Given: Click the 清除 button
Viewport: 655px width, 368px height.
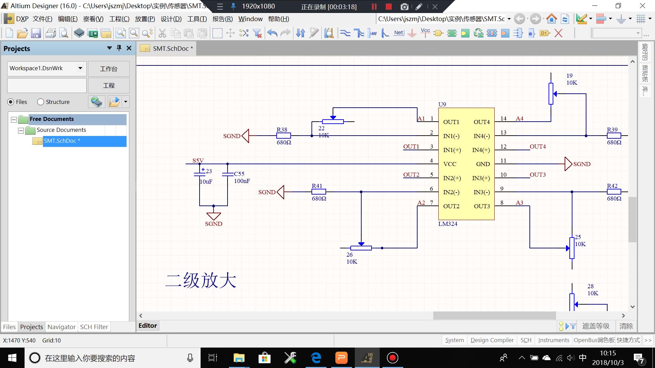Looking at the screenshot, I should (x=626, y=326).
